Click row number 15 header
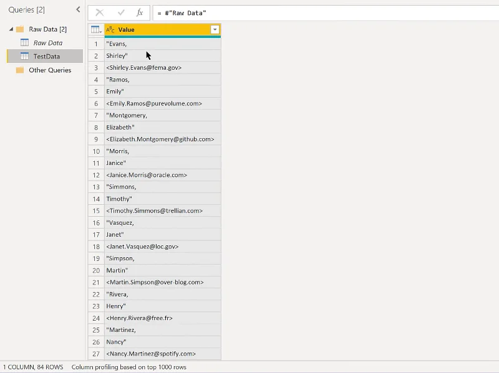499x373 pixels. point(96,210)
